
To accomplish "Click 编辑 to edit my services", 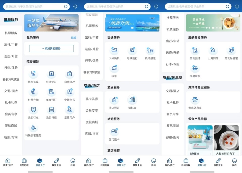I will [74, 37].
